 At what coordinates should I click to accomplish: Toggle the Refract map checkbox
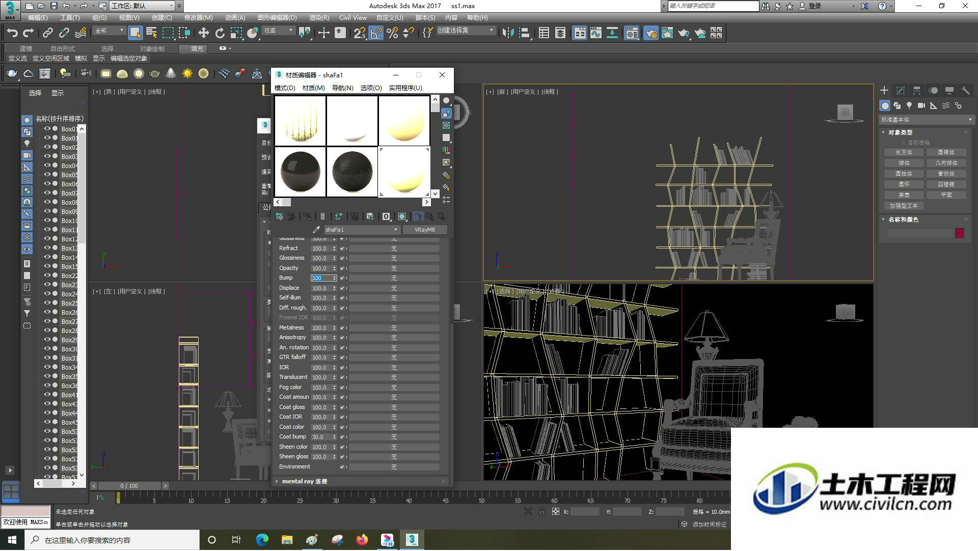tap(342, 249)
